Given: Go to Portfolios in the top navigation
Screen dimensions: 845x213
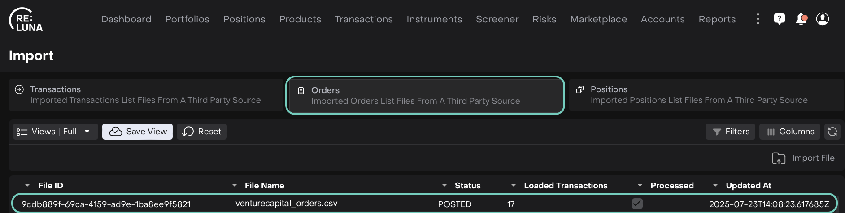Looking at the screenshot, I should pos(187,19).
